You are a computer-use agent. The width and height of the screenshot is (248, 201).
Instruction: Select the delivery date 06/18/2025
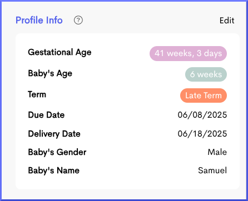coord(202,134)
